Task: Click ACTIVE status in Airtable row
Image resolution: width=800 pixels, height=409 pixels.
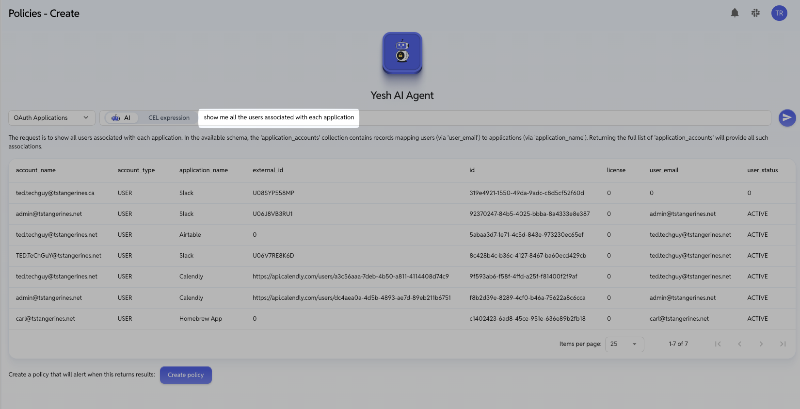Action: click(x=757, y=235)
